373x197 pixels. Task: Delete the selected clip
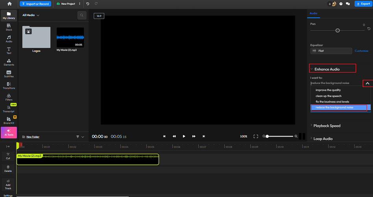pyautogui.click(x=8, y=169)
